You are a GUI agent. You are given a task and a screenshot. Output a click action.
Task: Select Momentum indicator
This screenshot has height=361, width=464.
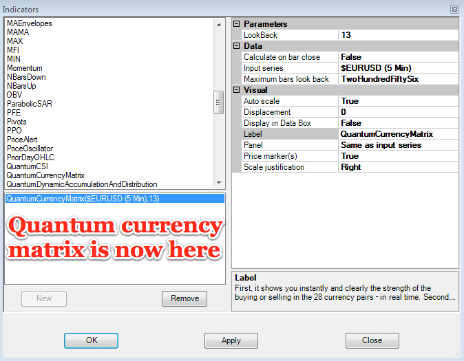pos(25,68)
